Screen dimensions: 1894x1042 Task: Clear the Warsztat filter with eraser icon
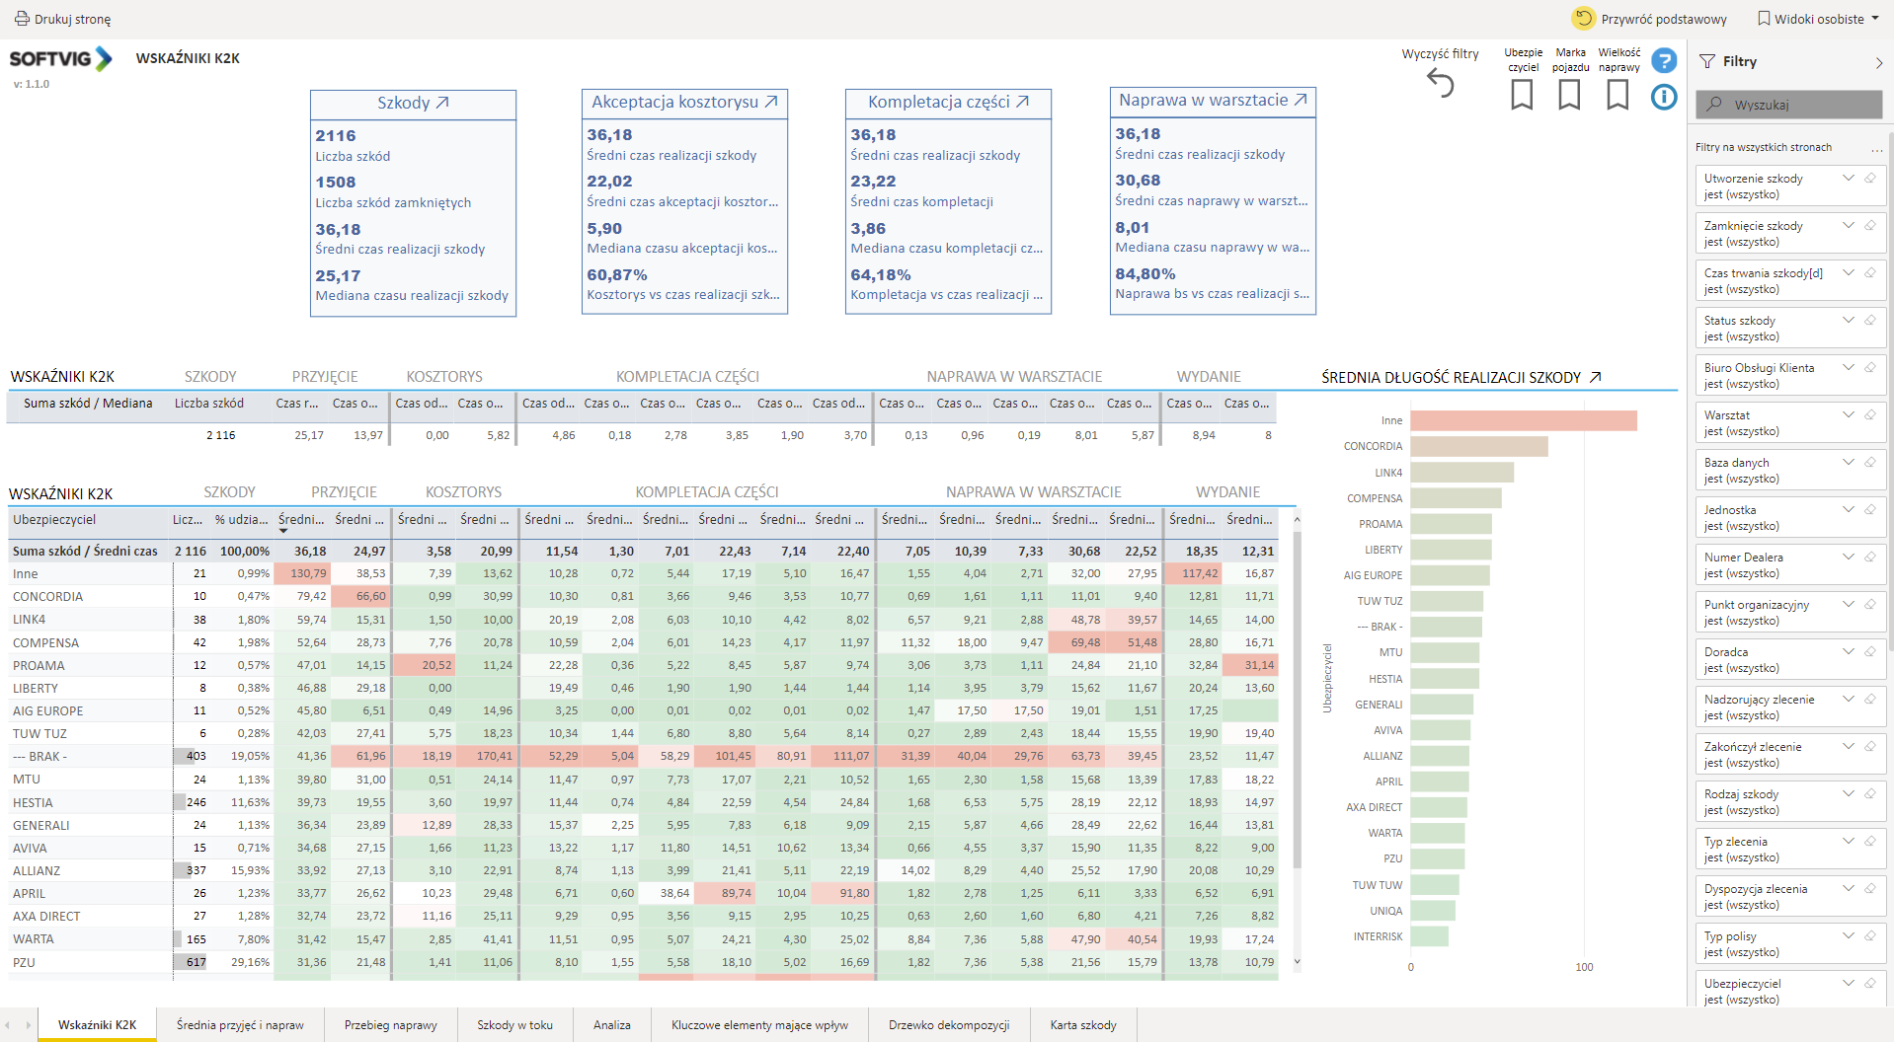[x=1870, y=415]
